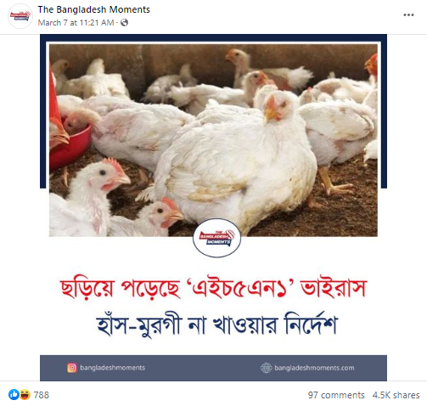Open the 788 reactions count
427x406 pixels.
tap(42, 395)
